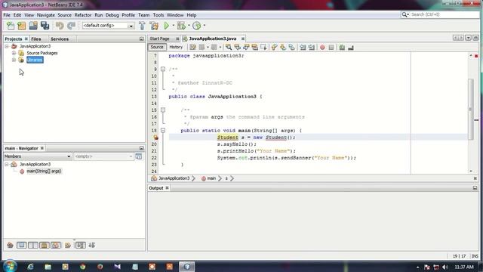
Task: Expand the Source Packages node
Action: tap(14, 53)
